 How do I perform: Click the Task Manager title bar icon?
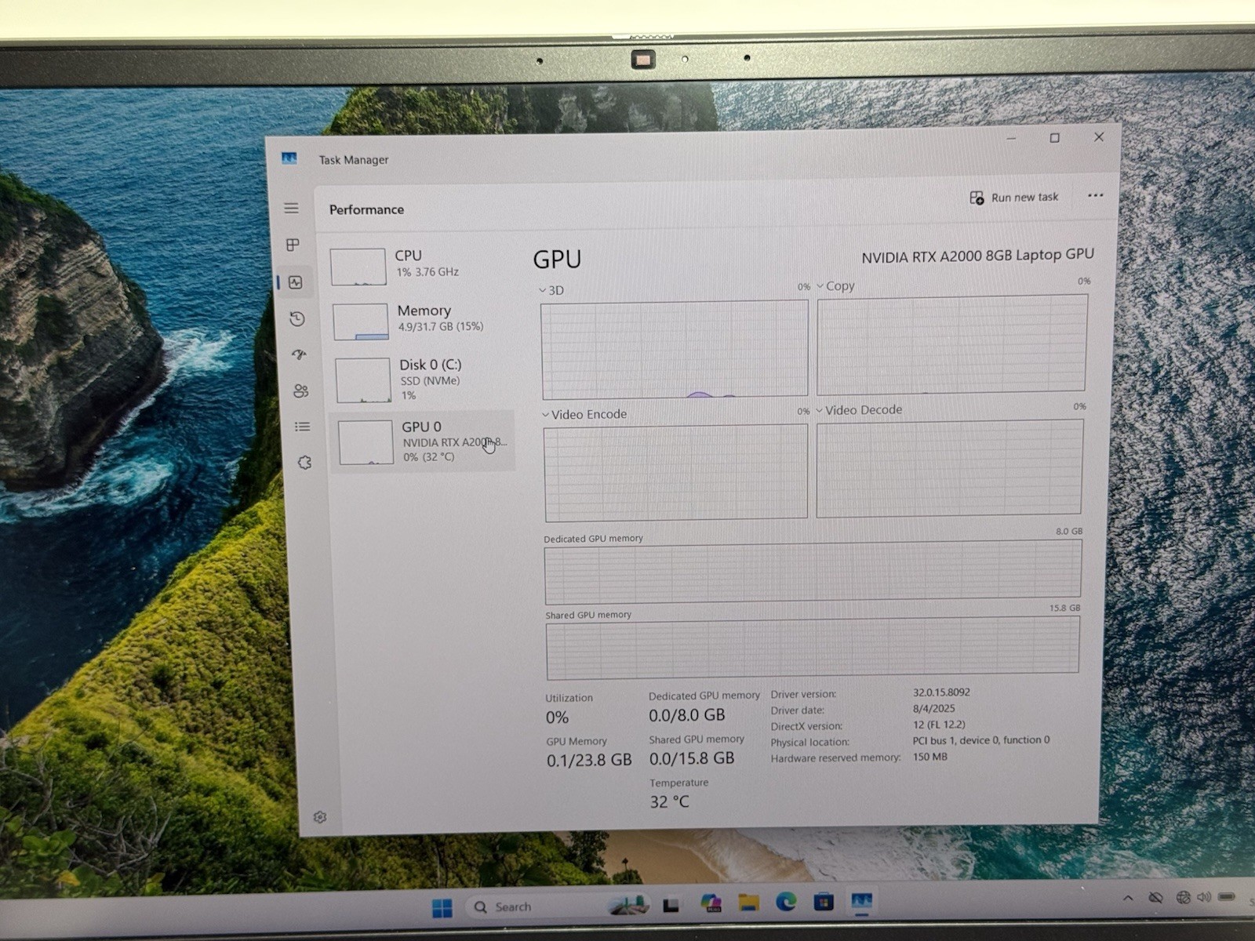pyautogui.click(x=289, y=158)
